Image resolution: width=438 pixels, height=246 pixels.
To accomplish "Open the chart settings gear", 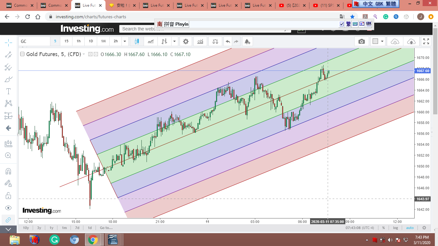I will [186, 41].
